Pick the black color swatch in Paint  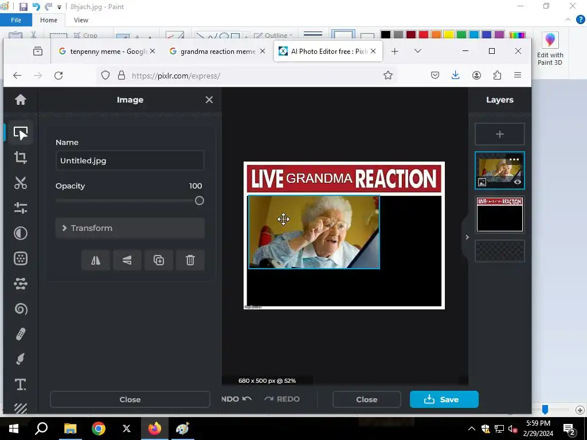point(386,35)
